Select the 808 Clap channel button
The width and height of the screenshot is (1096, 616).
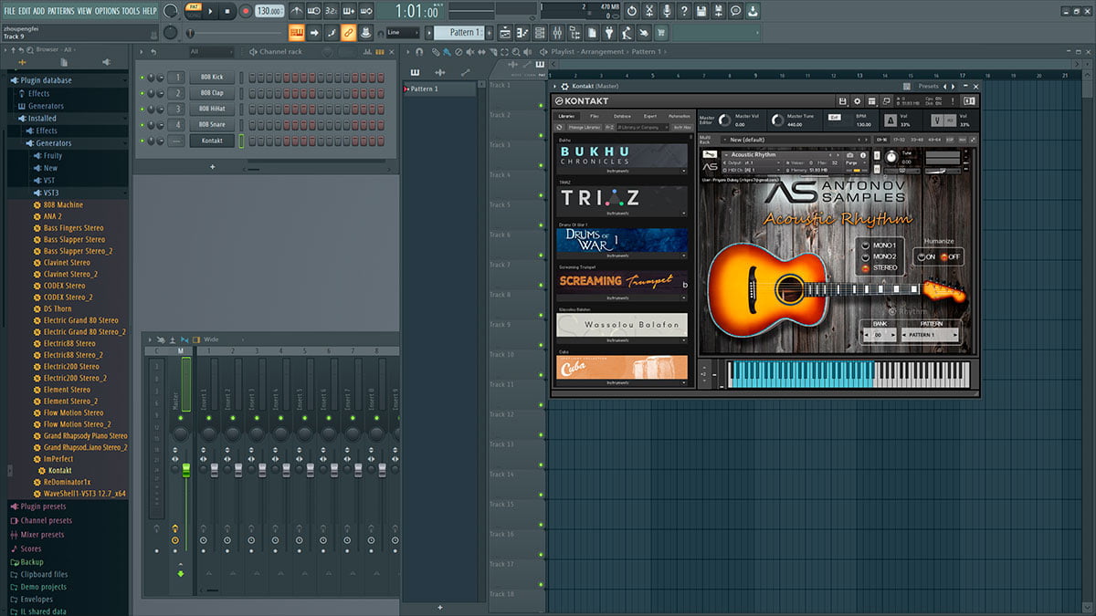[212, 93]
